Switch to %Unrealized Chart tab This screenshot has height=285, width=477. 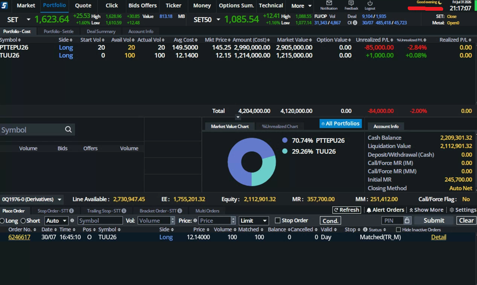[x=280, y=126]
